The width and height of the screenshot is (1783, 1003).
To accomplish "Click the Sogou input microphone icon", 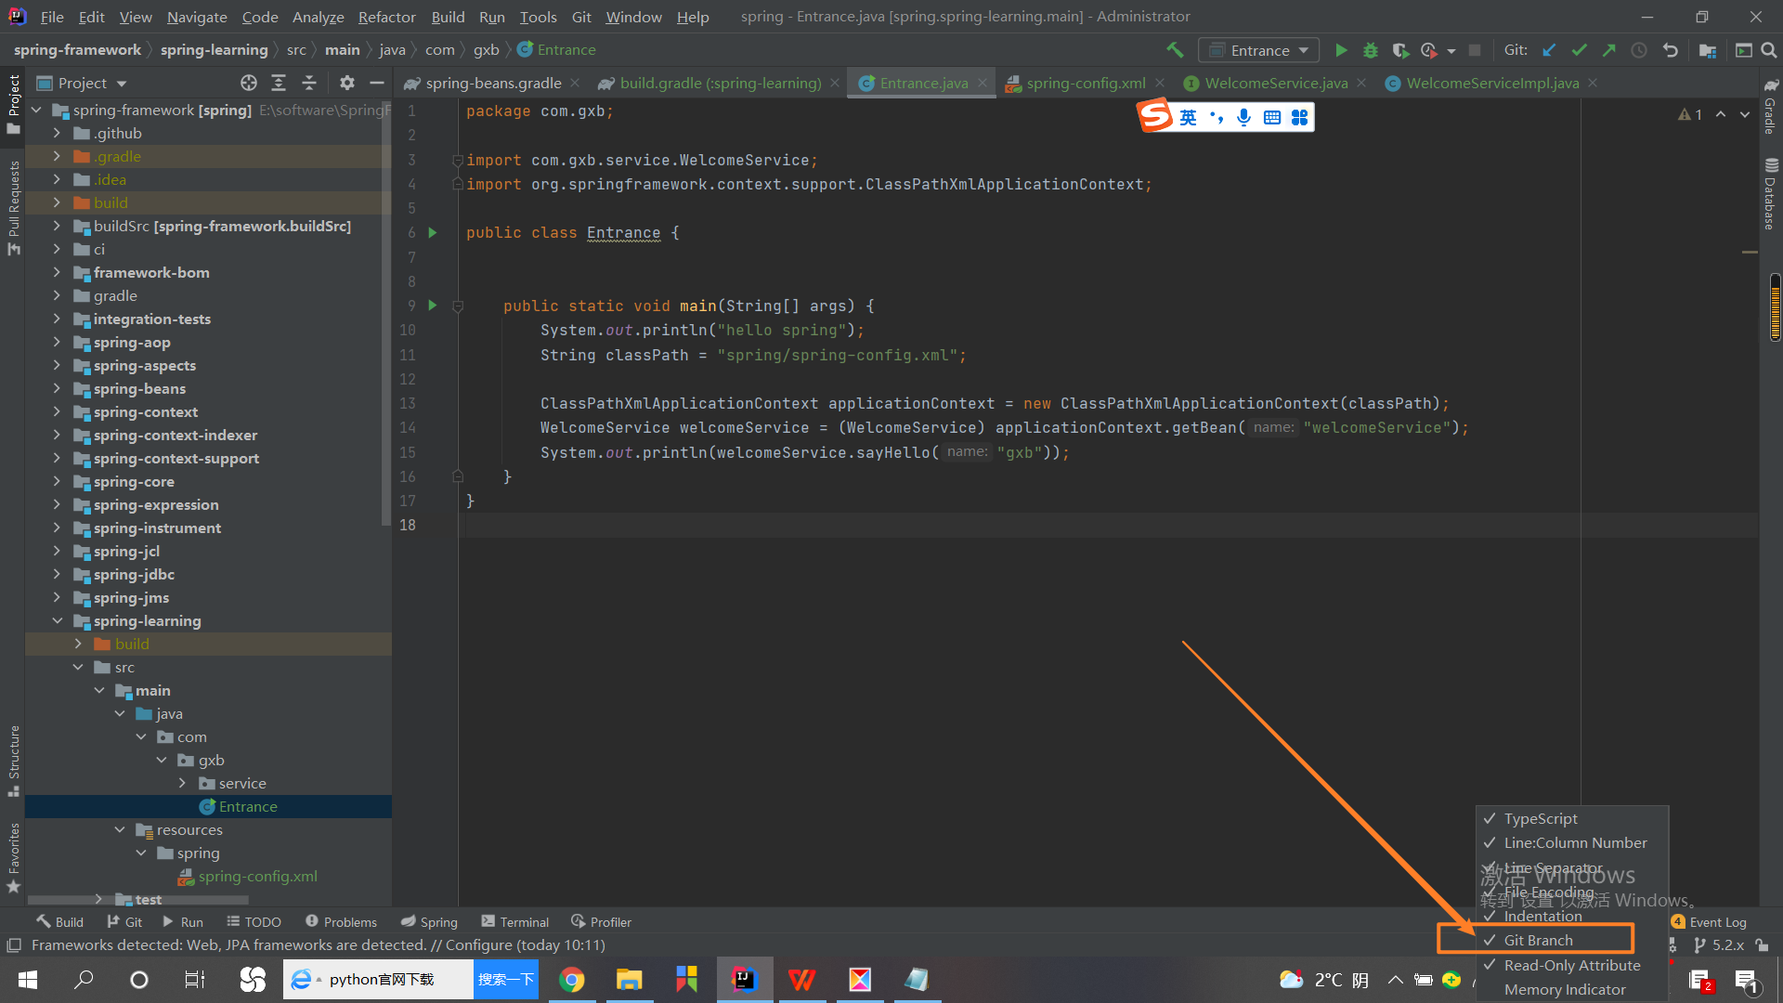I will point(1244,117).
